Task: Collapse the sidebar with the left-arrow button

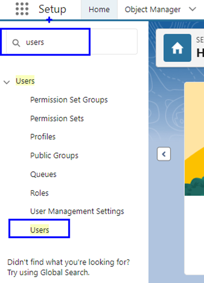Action: (x=164, y=154)
